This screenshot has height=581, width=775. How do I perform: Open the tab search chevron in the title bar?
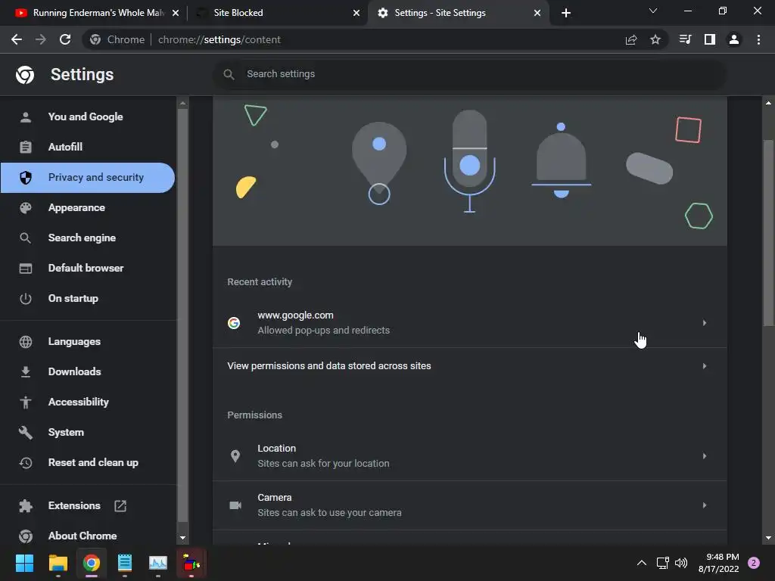point(653,11)
